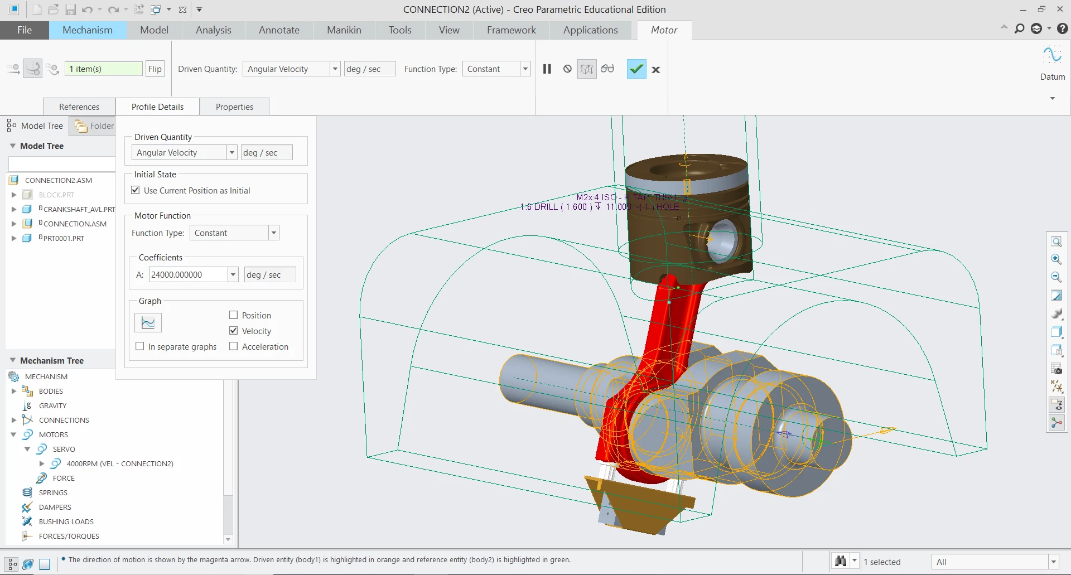Click the Search magnifier in ribbon corner
Screen dimensions: 1071x575
tap(1020, 28)
